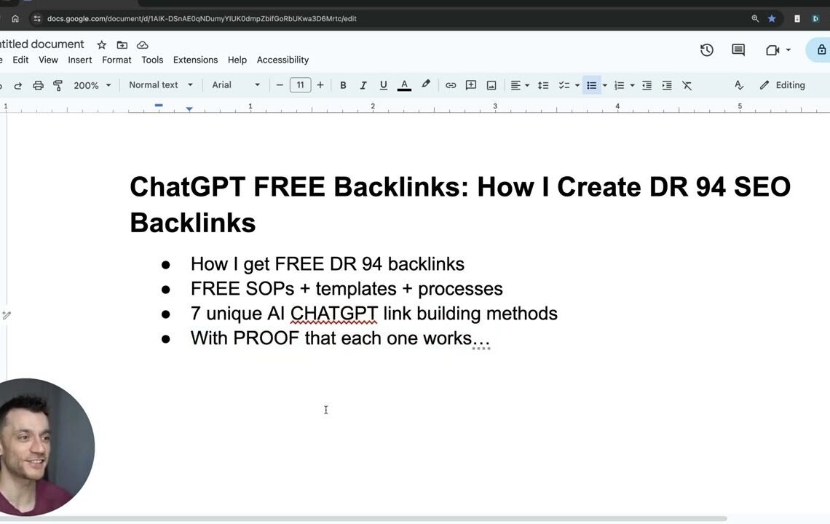Click the font size field

pyautogui.click(x=300, y=85)
